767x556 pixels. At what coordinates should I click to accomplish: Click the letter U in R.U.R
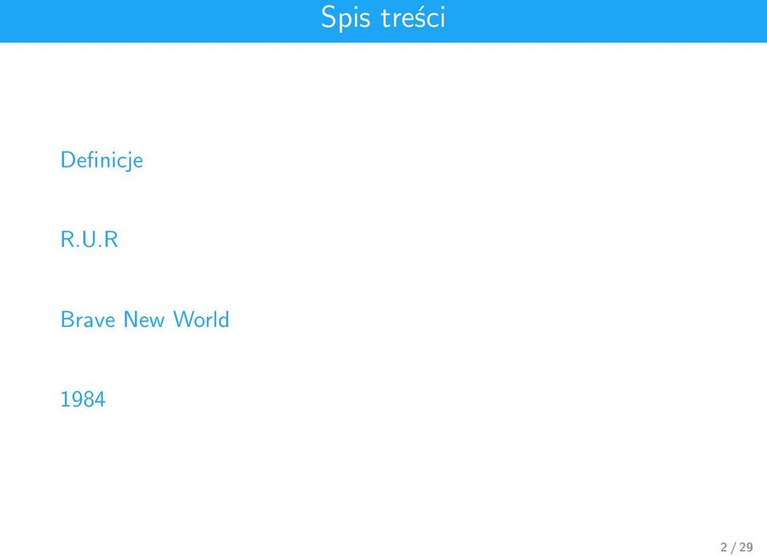[89, 239]
